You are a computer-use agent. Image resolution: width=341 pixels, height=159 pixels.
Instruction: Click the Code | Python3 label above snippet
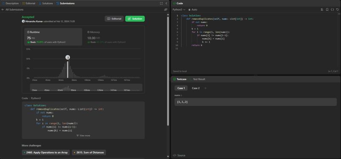[x=31, y=98]
